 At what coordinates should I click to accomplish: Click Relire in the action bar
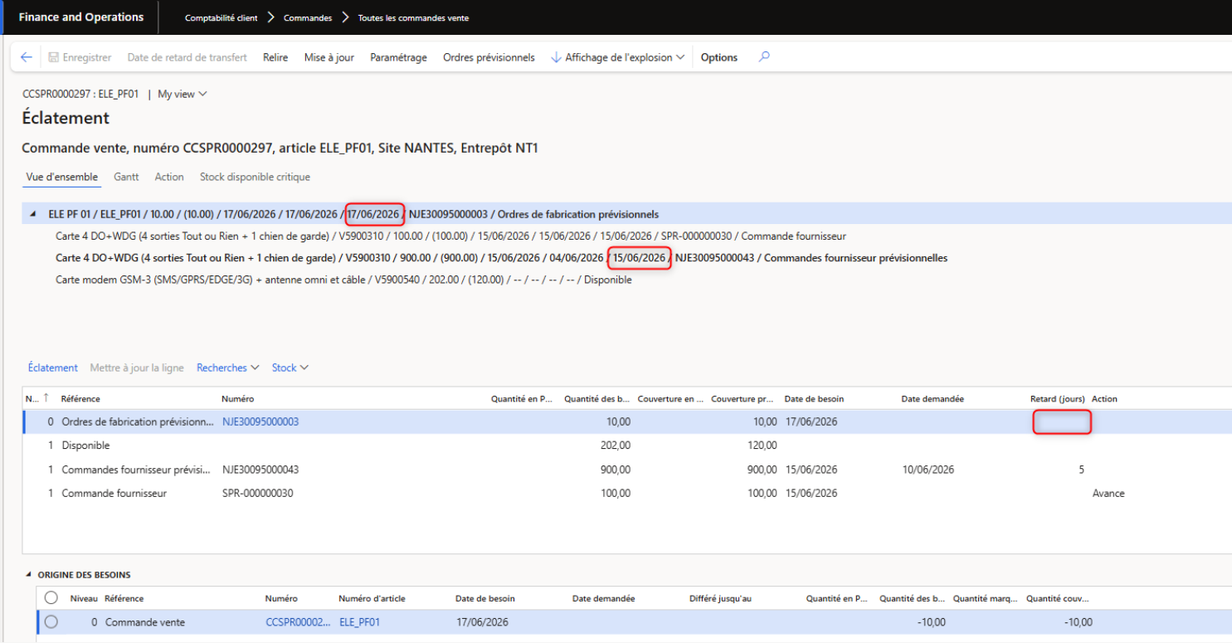point(275,57)
